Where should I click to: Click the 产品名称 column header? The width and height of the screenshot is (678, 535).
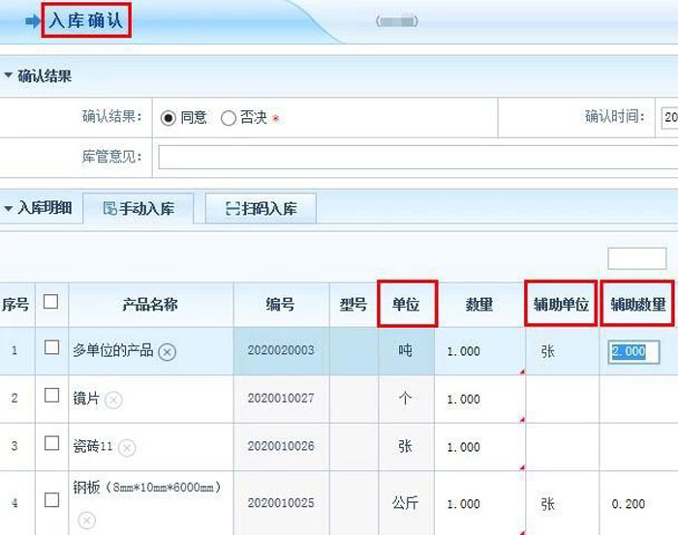(x=149, y=305)
